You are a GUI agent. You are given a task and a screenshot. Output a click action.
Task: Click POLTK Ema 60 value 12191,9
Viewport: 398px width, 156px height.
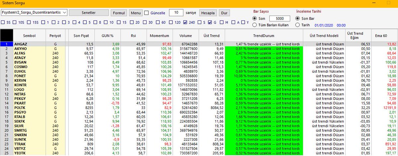pos(384,108)
